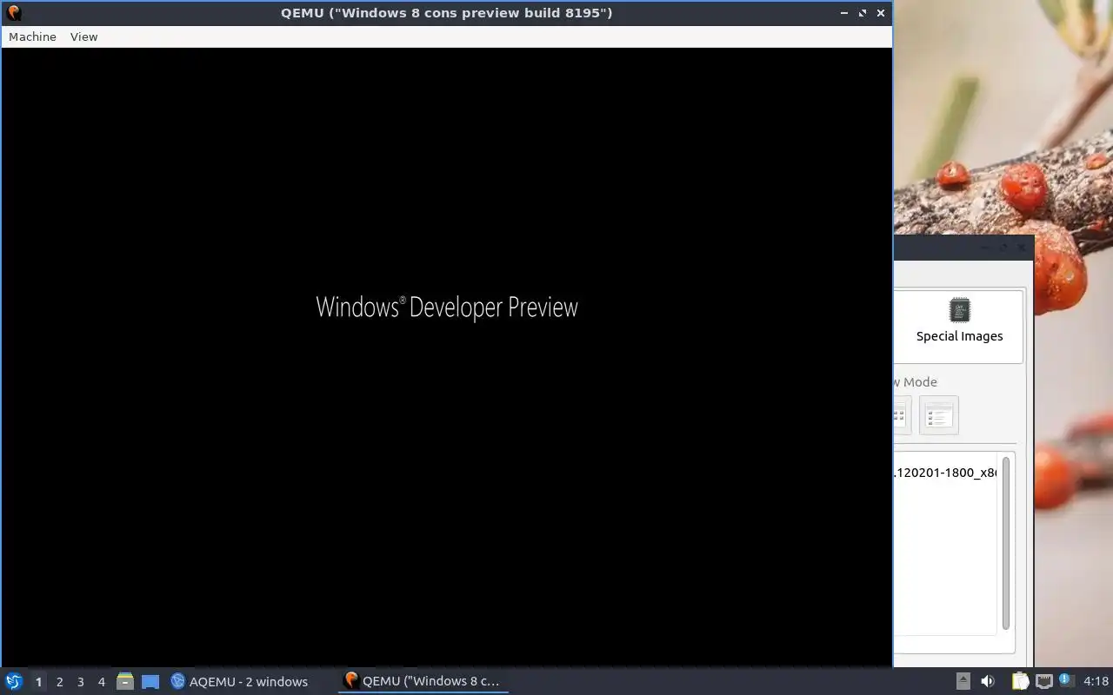Activate the QEMU Windows 8 taskbar entry
This screenshot has width=1113, height=695.
(423, 681)
